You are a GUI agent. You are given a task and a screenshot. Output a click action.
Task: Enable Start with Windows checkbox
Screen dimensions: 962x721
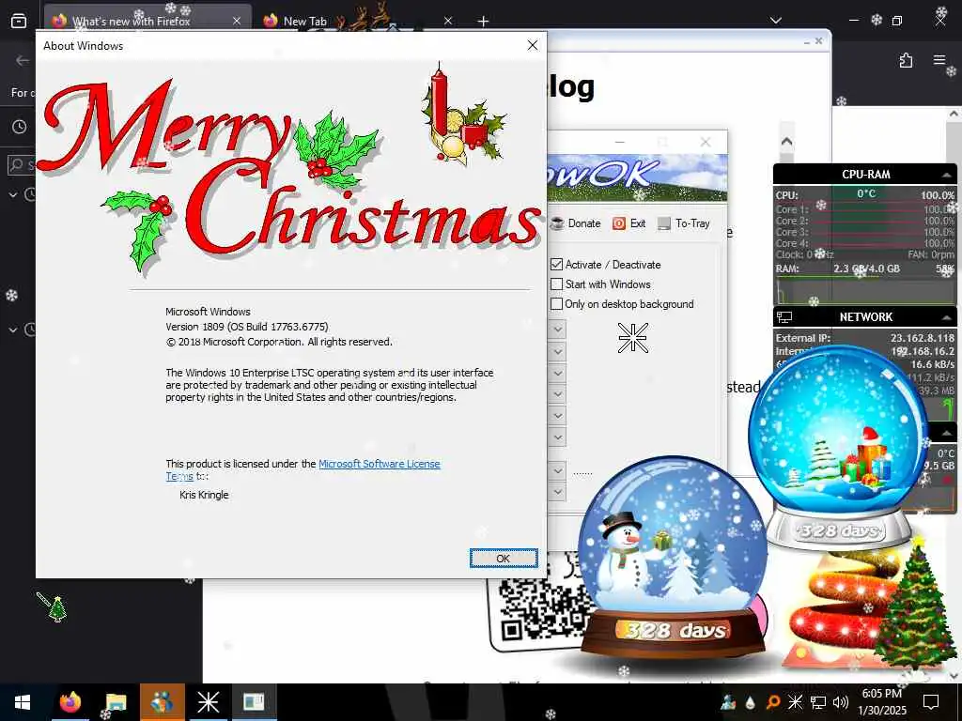[x=556, y=284]
